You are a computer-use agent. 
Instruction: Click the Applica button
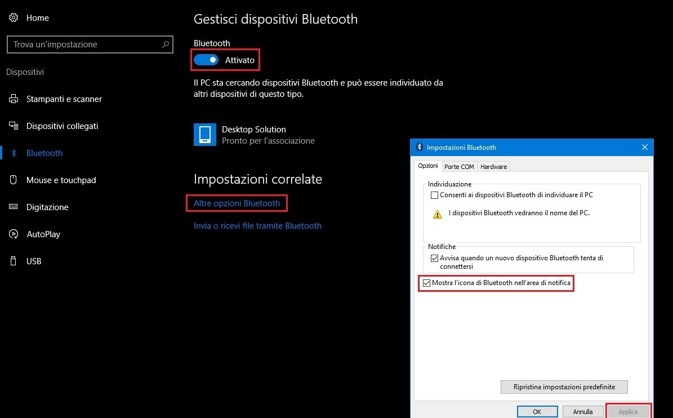pos(628,412)
